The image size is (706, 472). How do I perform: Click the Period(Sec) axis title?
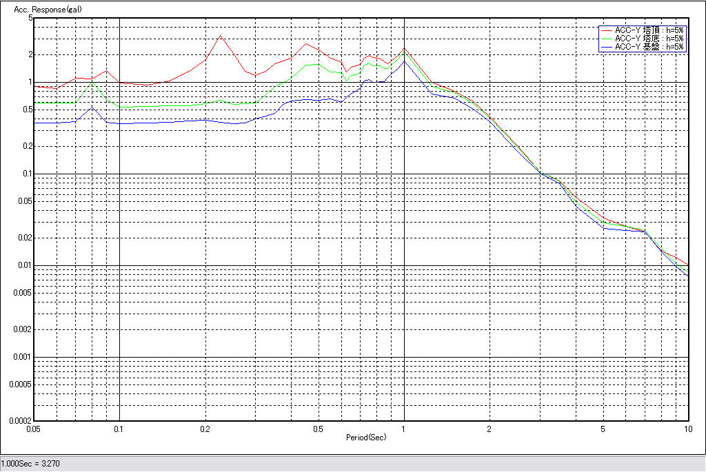pyautogui.click(x=365, y=438)
